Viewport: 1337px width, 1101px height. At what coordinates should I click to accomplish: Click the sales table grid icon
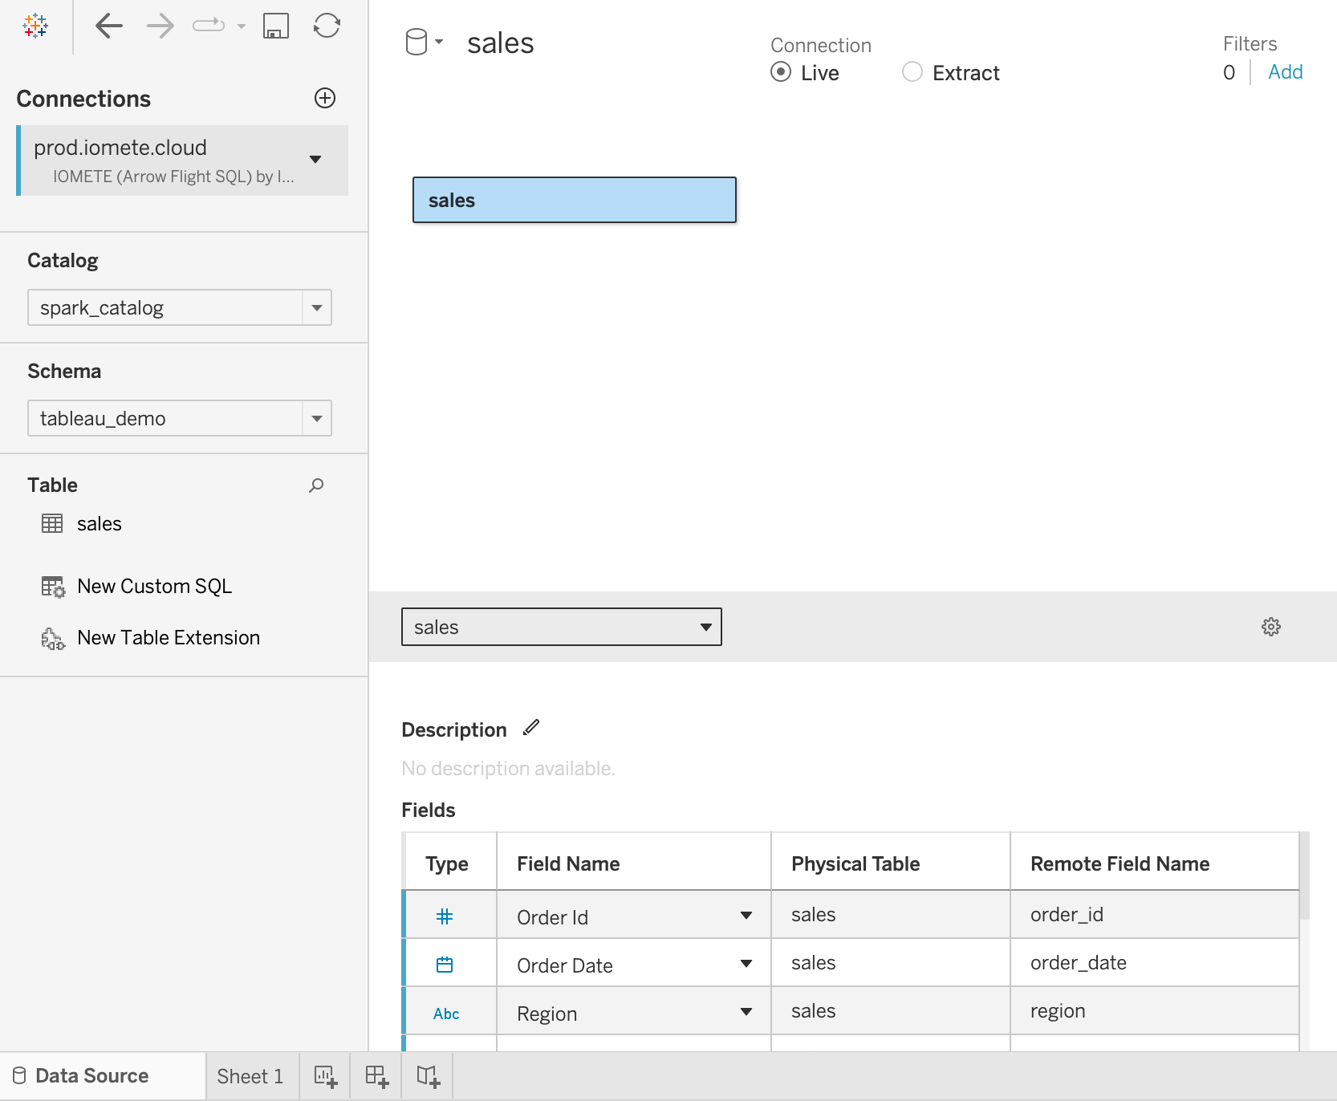click(52, 524)
